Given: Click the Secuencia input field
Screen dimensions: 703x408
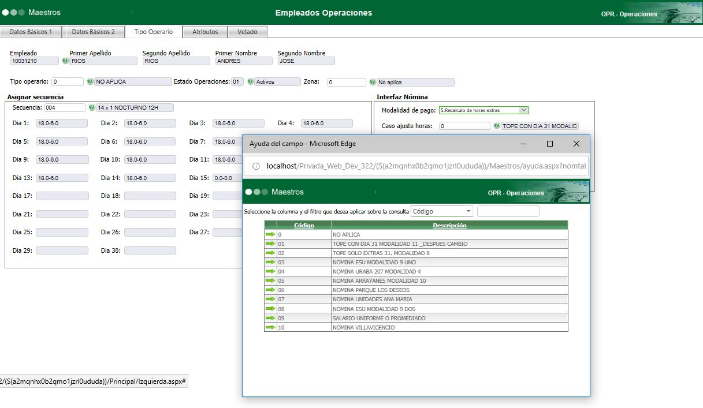Looking at the screenshot, I should click(x=65, y=107).
